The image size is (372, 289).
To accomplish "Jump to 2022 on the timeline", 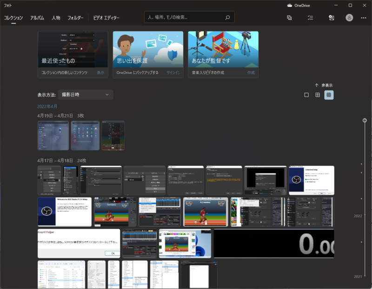I will (x=358, y=216).
